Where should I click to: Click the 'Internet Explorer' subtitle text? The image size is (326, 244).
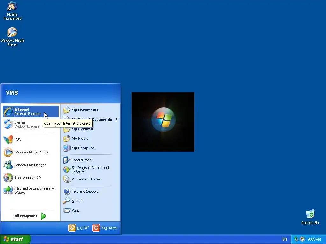27,114
